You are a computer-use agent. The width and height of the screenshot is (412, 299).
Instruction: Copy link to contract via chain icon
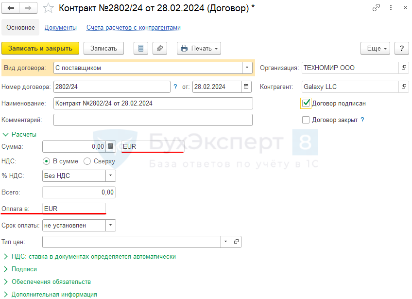376,8
